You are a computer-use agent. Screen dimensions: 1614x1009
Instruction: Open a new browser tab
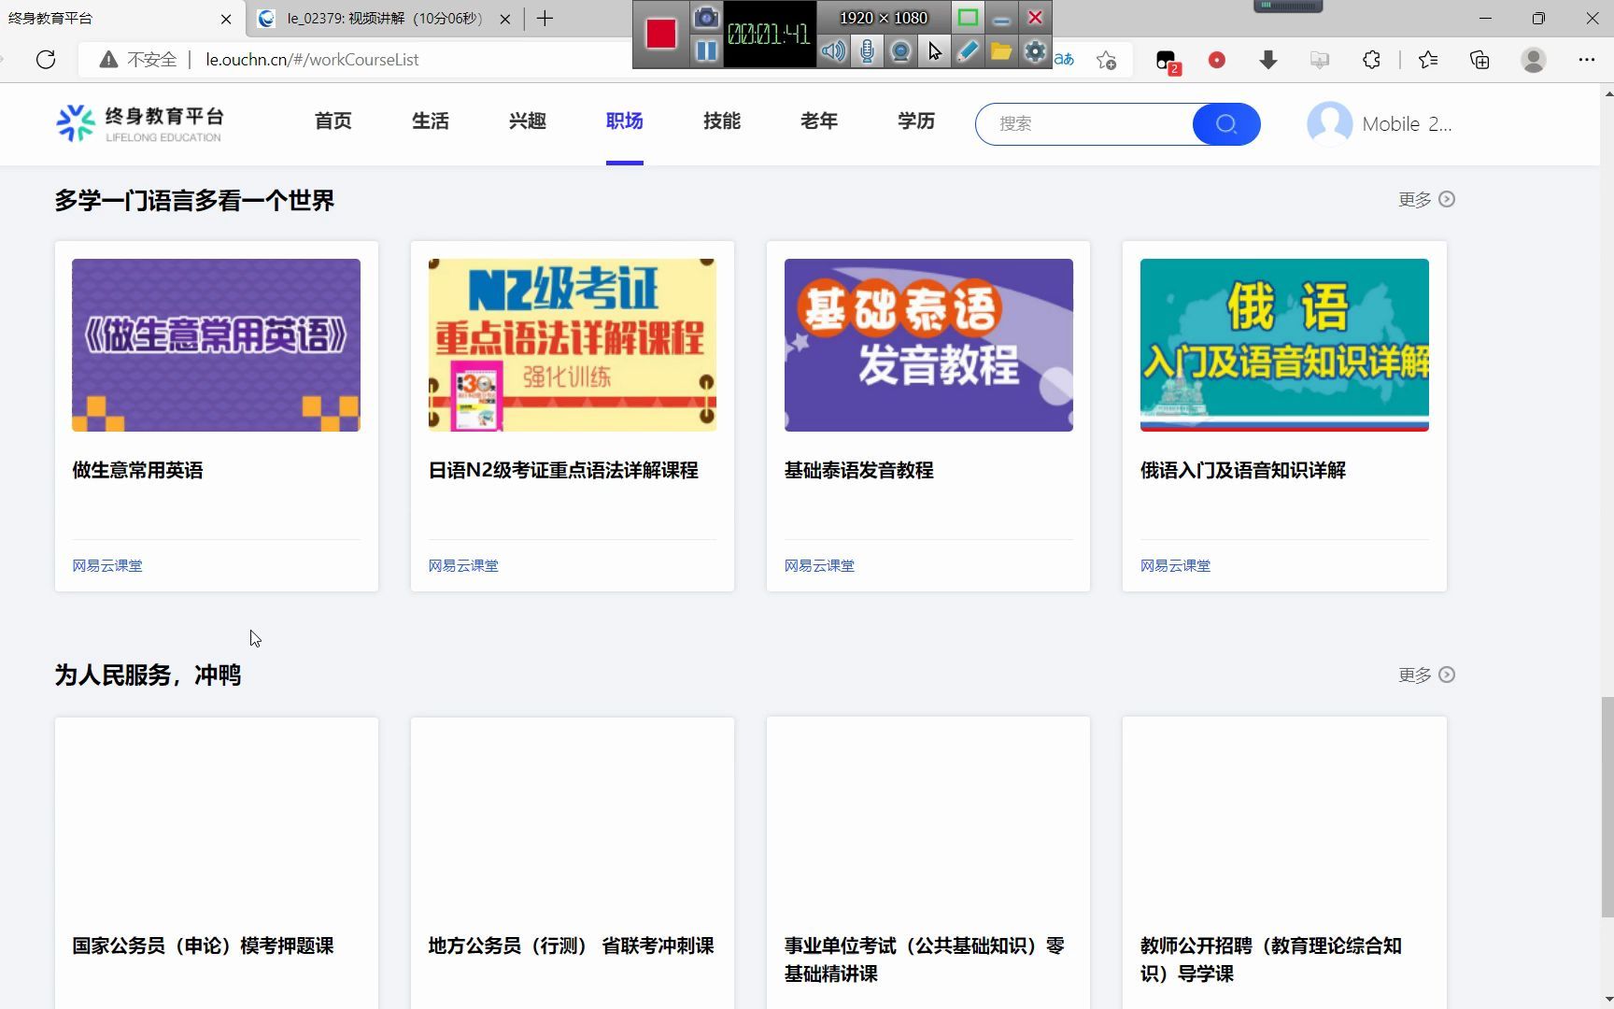[545, 18]
